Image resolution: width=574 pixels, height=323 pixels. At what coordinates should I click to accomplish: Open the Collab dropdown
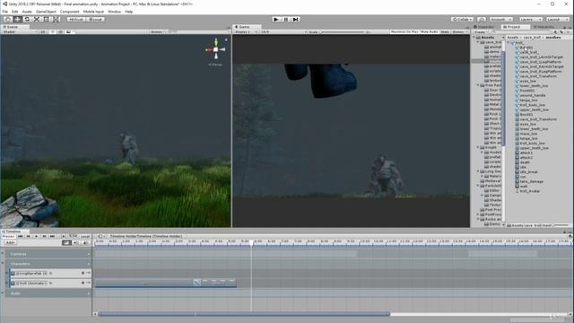462,19
